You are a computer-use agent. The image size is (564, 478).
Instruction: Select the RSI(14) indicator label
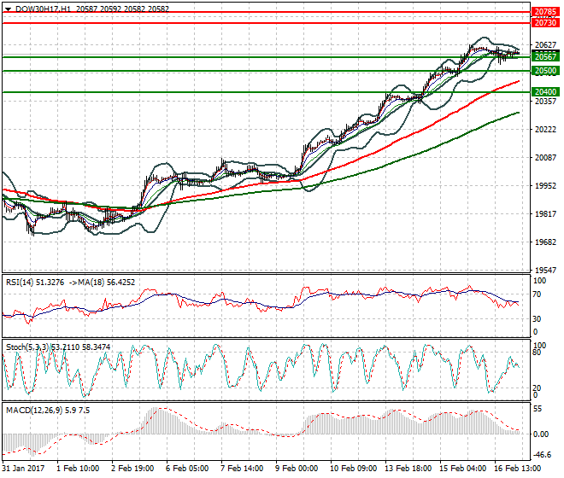coord(19,283)
